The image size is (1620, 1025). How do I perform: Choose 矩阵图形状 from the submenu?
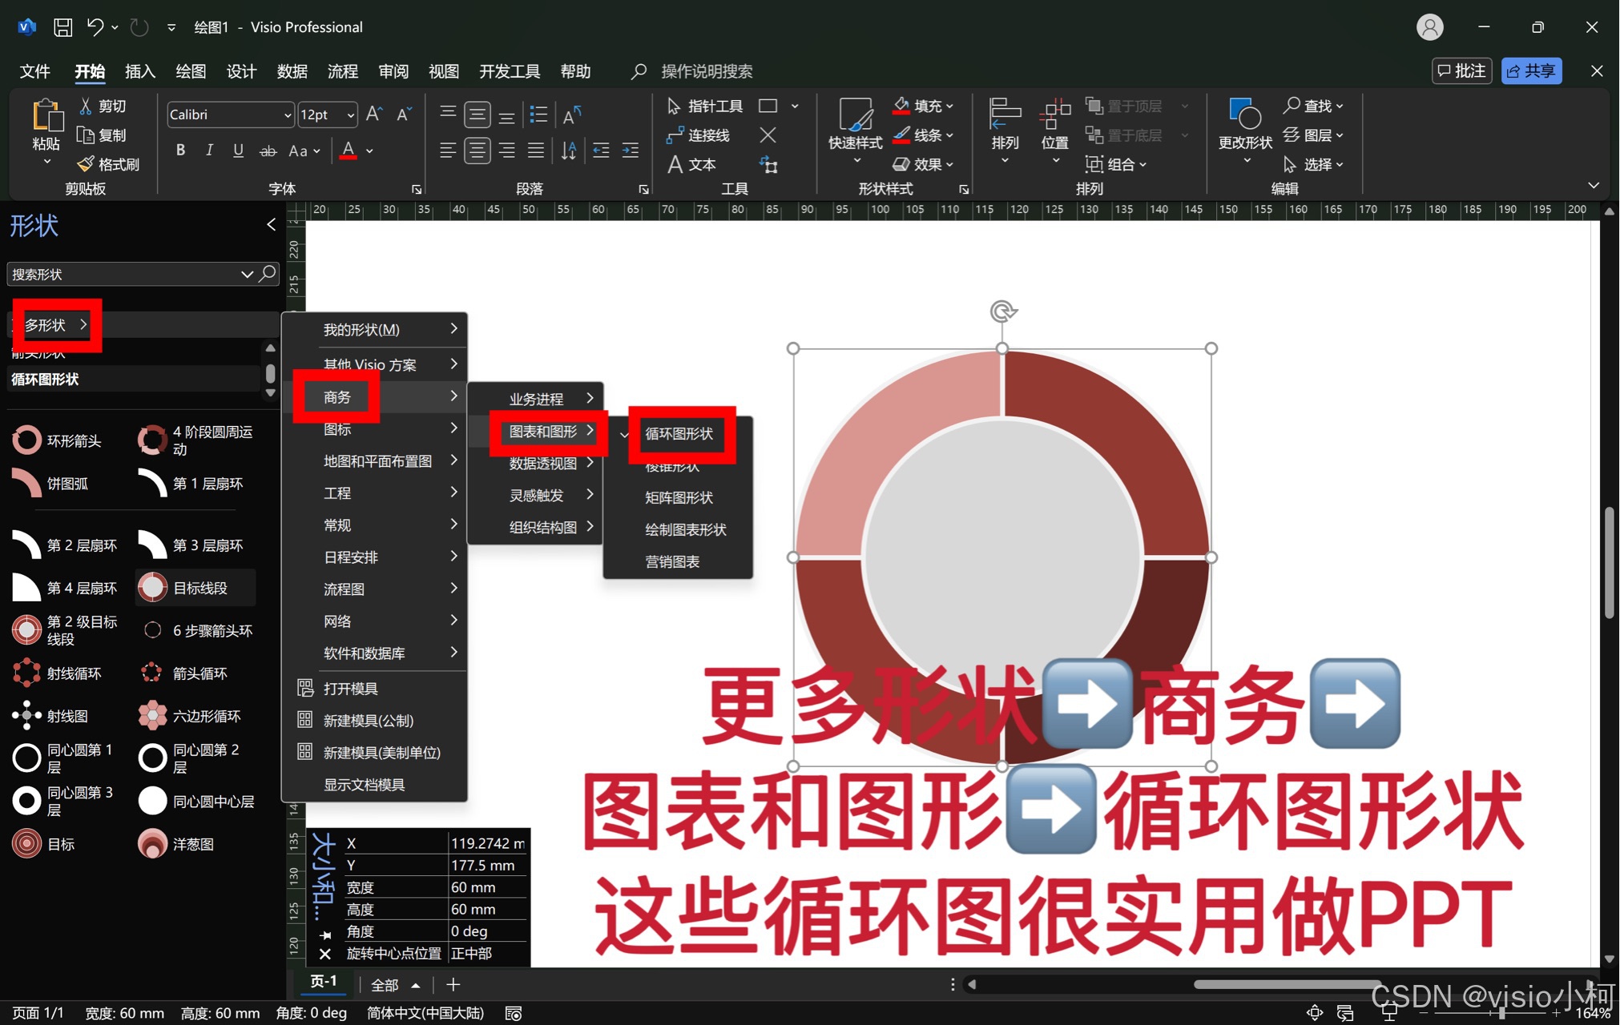pyautogui.click(x=679, y=497)
